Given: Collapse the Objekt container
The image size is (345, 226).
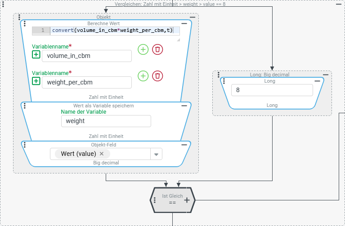Looking at the screenshot, I should pyautogui.click(x=193, y=17).
